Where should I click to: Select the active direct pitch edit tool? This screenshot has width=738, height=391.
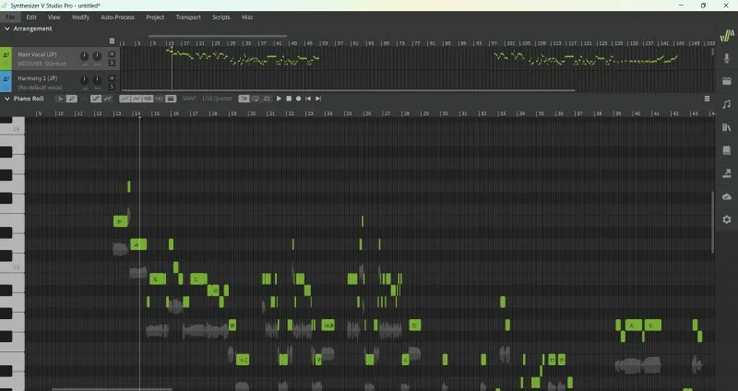click(96, 99)
